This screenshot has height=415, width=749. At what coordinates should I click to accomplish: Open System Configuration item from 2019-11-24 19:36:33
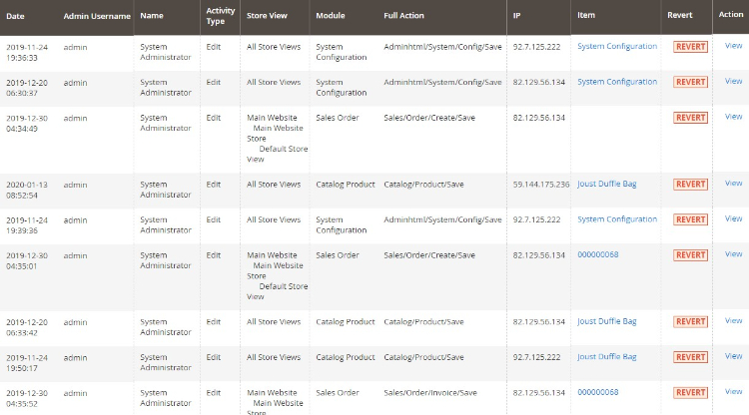[x=617, y=47]
